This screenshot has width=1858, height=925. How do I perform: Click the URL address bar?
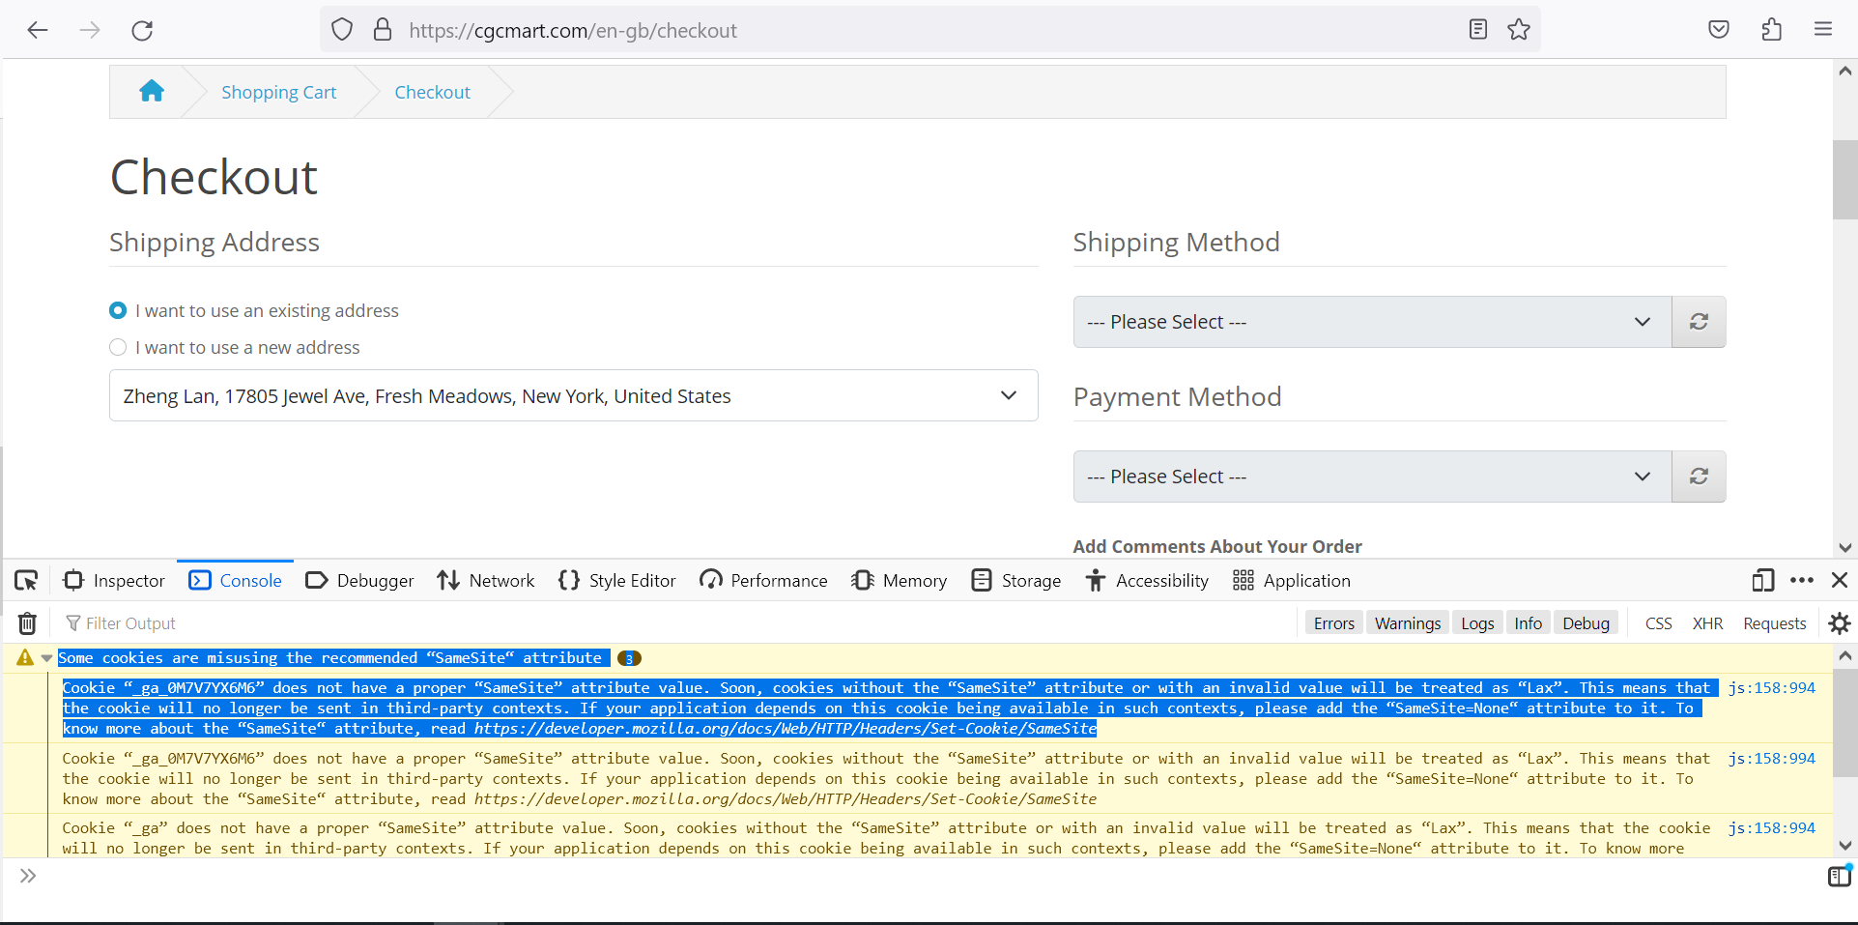click(x=928, y=30)
